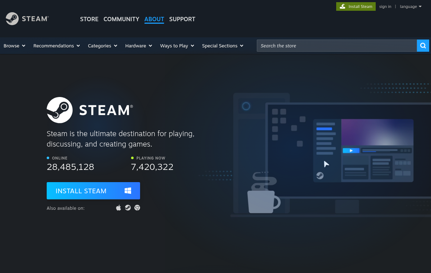The width and height of the screenshot is (431, 273).
Task: Navigate to the SUPPORT page
Action: [x=182, y=19]
